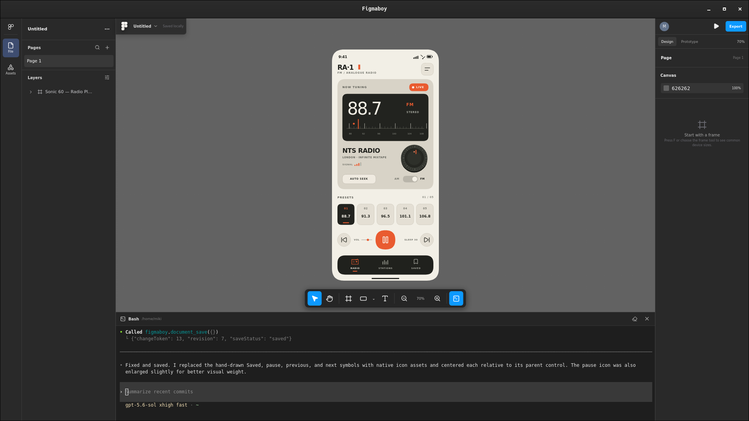Close the Bash terminal panel
The height and width of the screenshot is (421, 749).
647,319
